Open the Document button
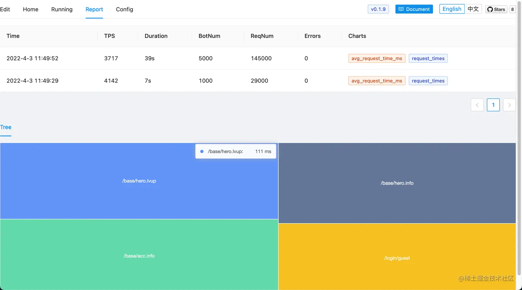The width and height of the screenshot is (522, 290). point(414,9)
